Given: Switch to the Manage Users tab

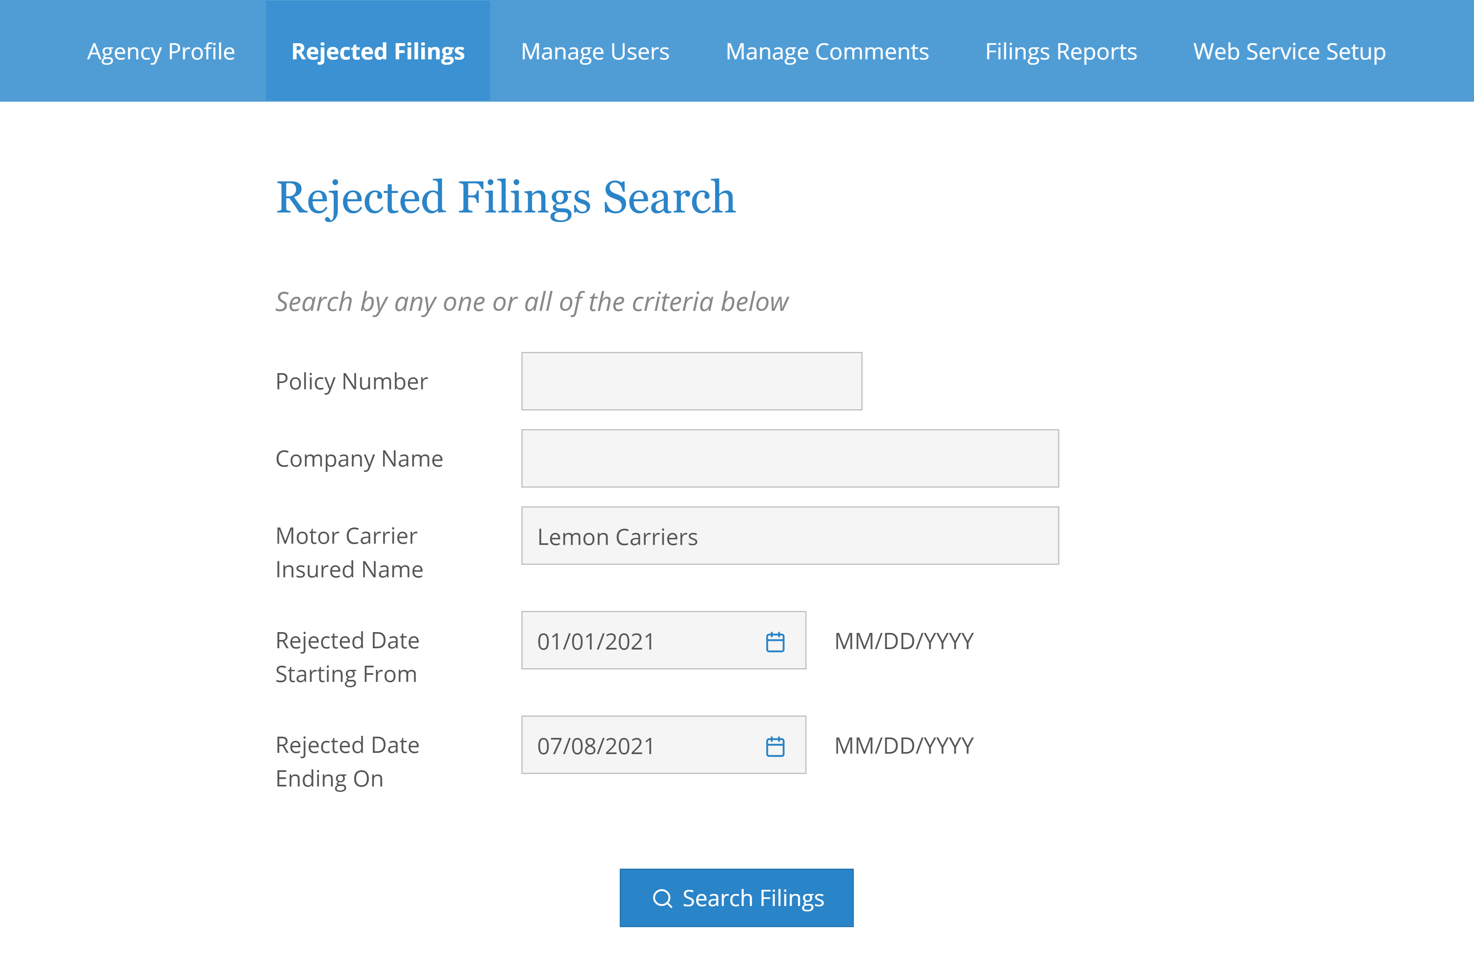Looking at the screenshot, I should click(x=594, y=51).
